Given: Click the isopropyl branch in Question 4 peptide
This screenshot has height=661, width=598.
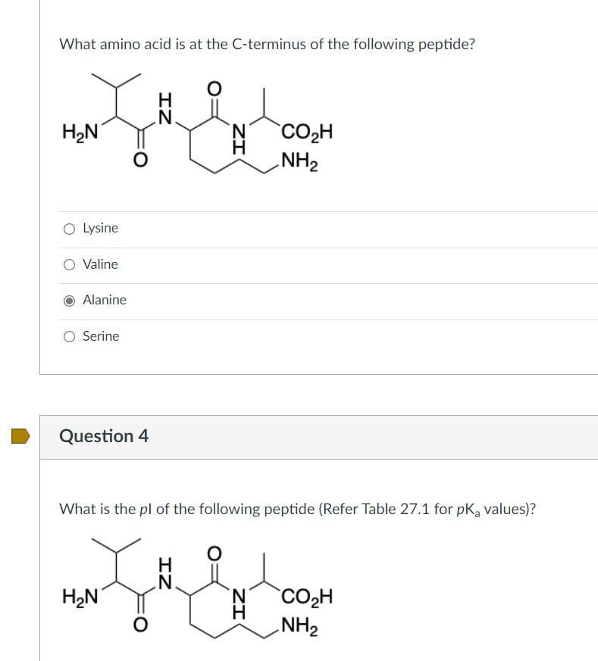Looking at the screenshot, I should point(117,549).
